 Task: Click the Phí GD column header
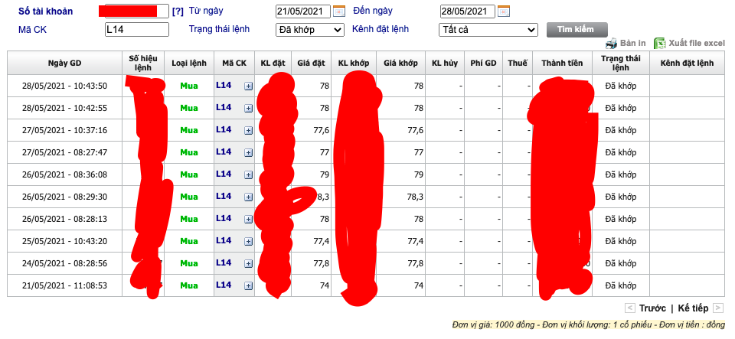coord(483,63)
